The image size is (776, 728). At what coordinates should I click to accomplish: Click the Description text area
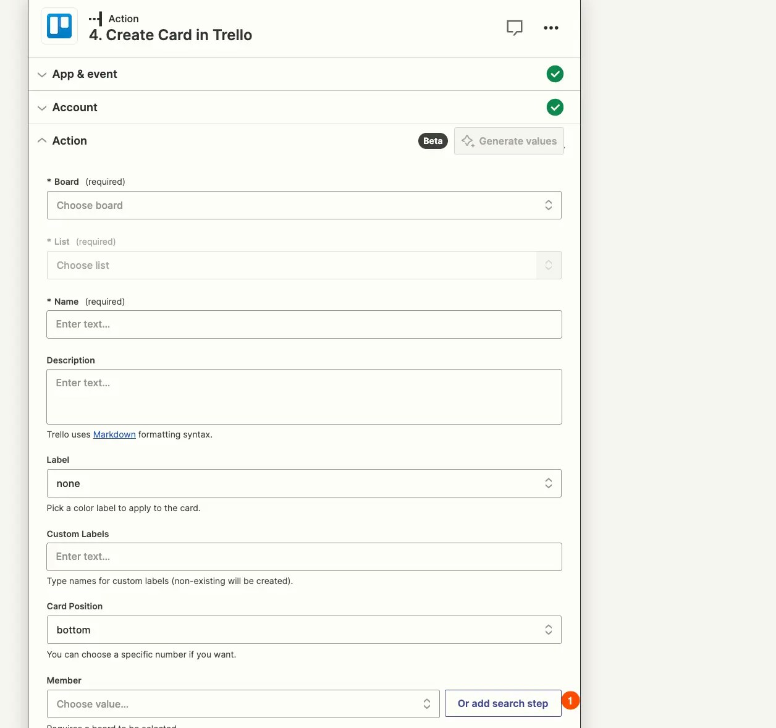(304, 397)
